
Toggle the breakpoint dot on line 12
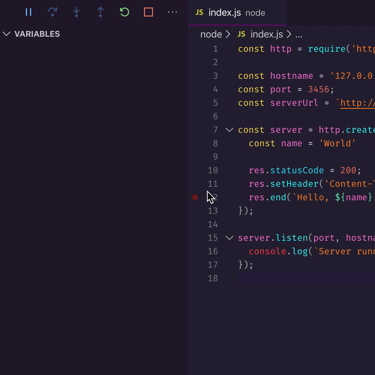[x=195, y=197]
